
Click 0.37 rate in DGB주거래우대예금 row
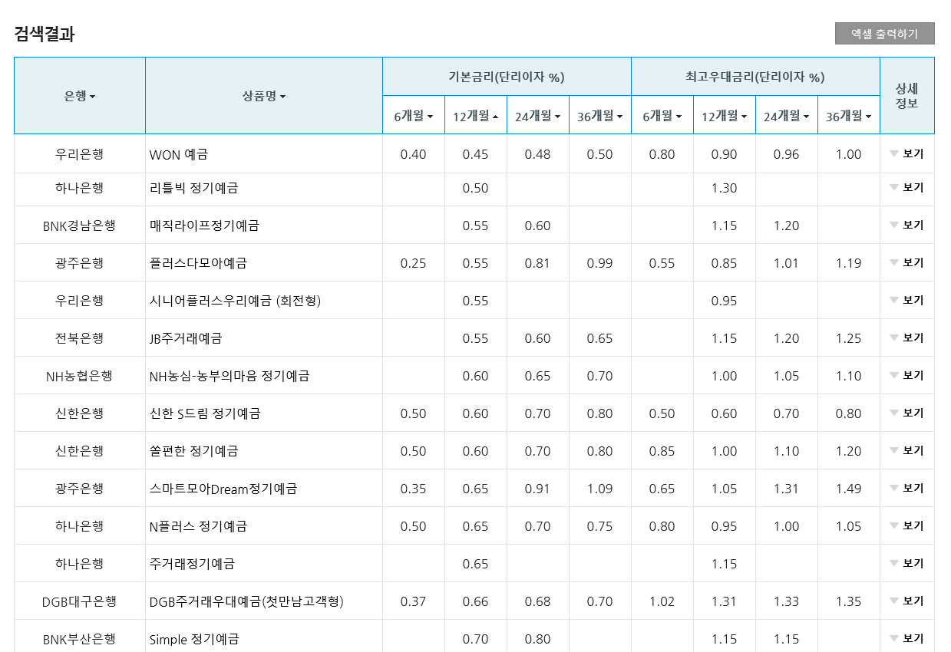click(414, 601)
